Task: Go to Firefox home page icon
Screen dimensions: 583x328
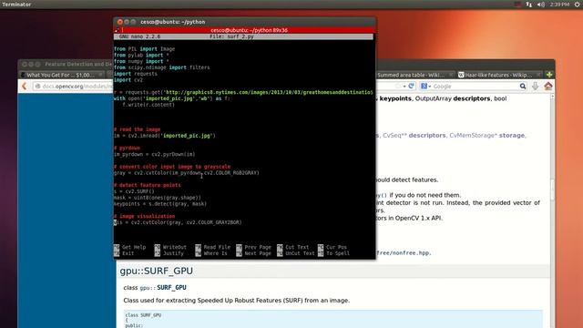Action: click(548, 86)
